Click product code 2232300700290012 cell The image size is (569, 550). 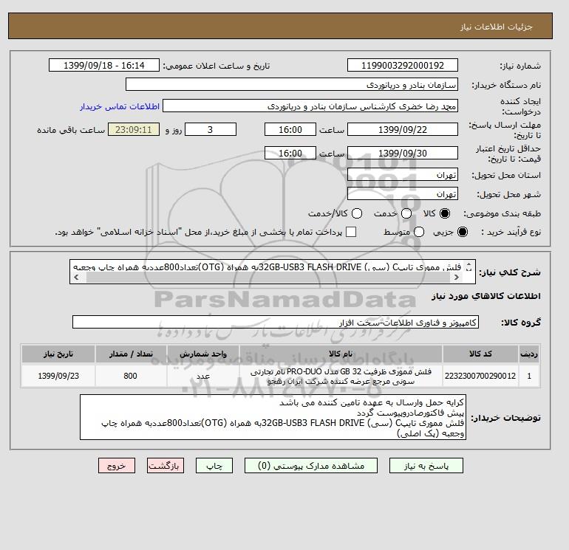(x=480, y=376)
